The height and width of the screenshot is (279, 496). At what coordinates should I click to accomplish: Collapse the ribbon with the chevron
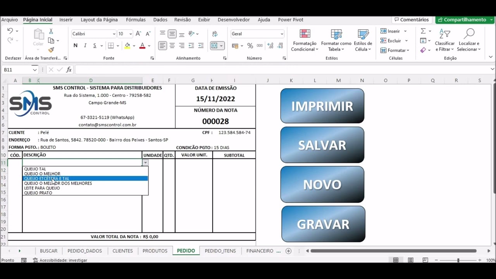coord(491,57)
